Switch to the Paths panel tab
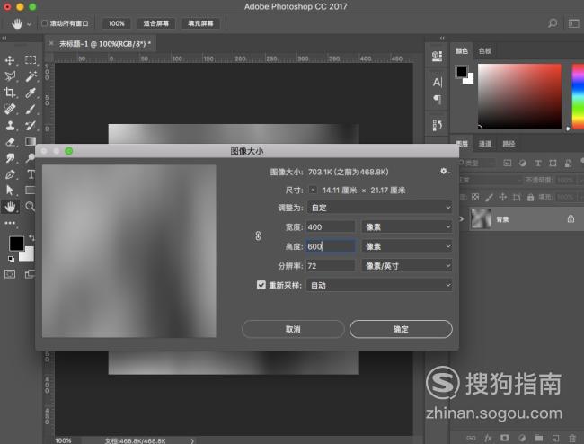 [x=509, y=144]
